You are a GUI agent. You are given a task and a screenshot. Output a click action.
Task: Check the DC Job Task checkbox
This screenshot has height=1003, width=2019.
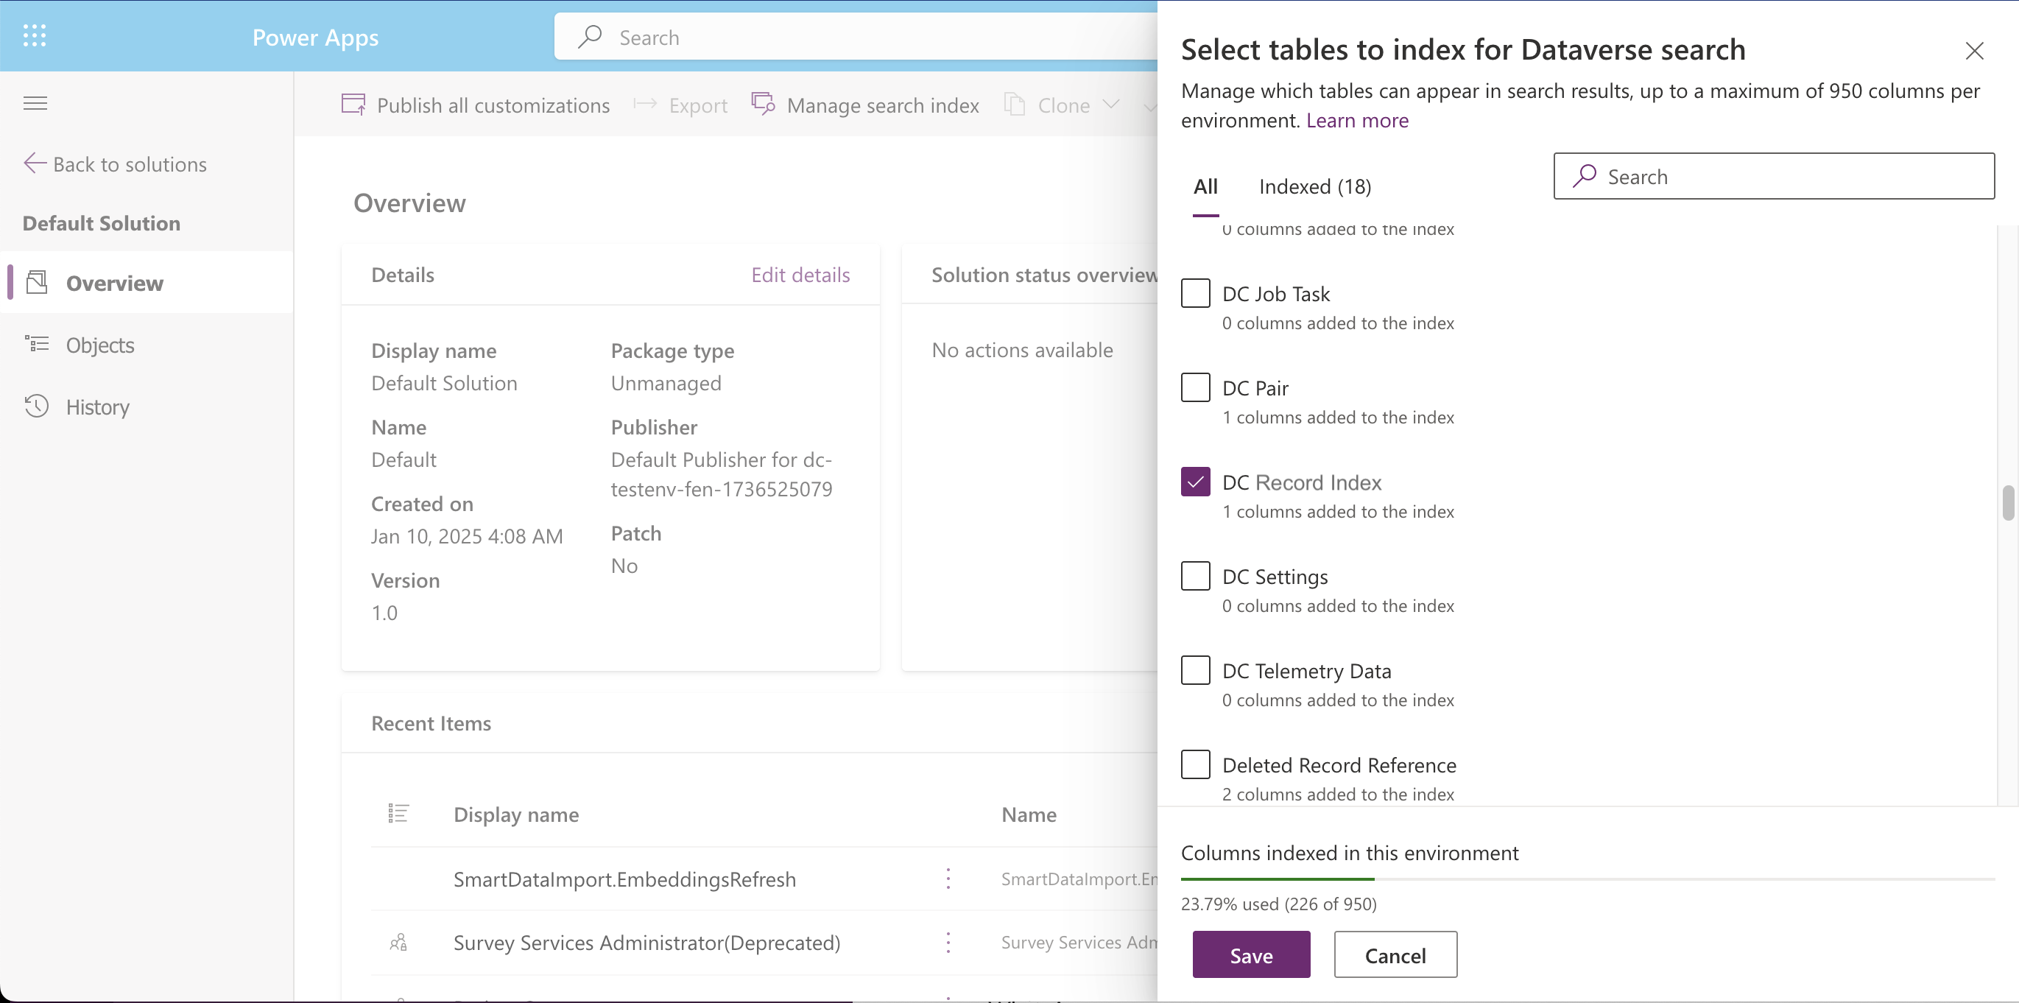coord(1195,293)
